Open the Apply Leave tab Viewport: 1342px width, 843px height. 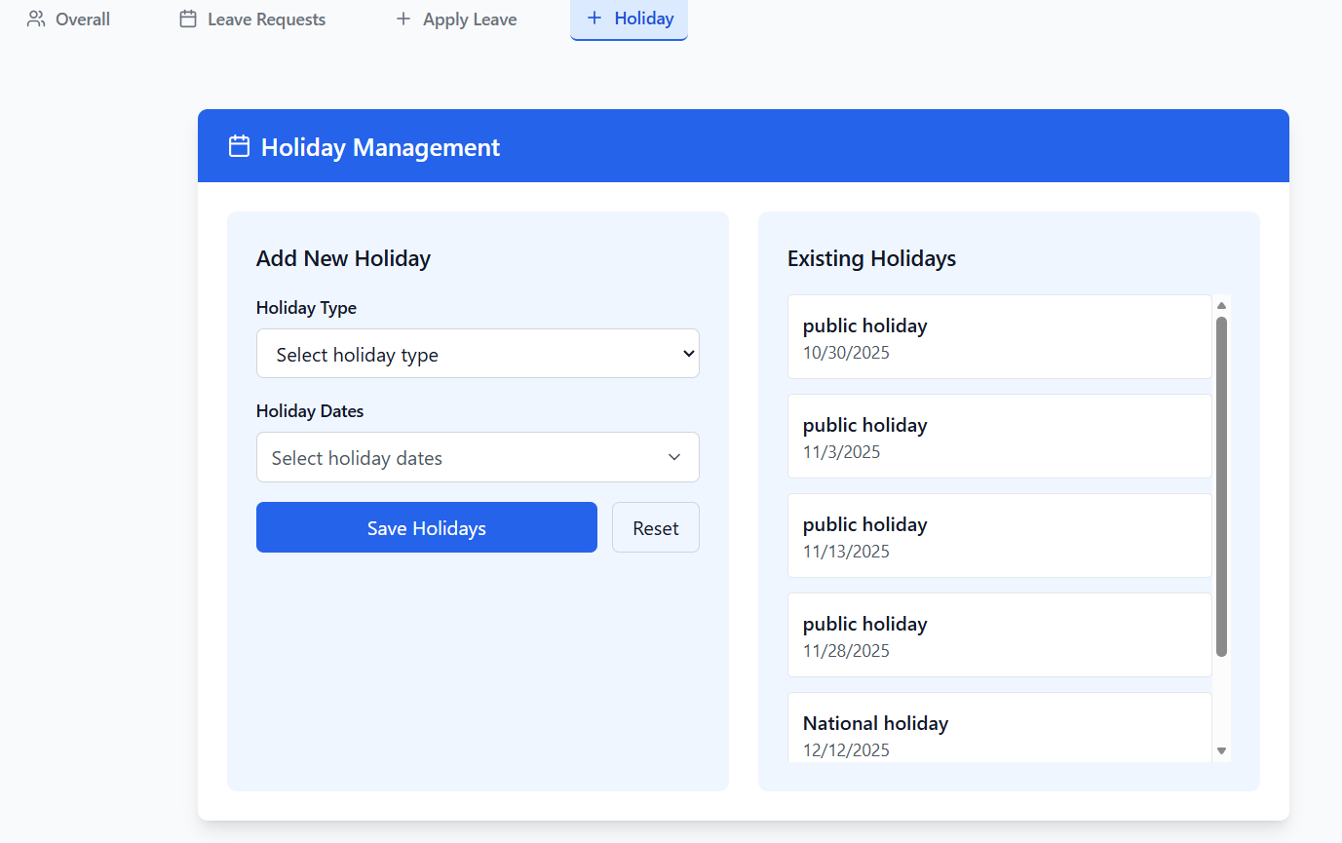(x=469, y=19)
